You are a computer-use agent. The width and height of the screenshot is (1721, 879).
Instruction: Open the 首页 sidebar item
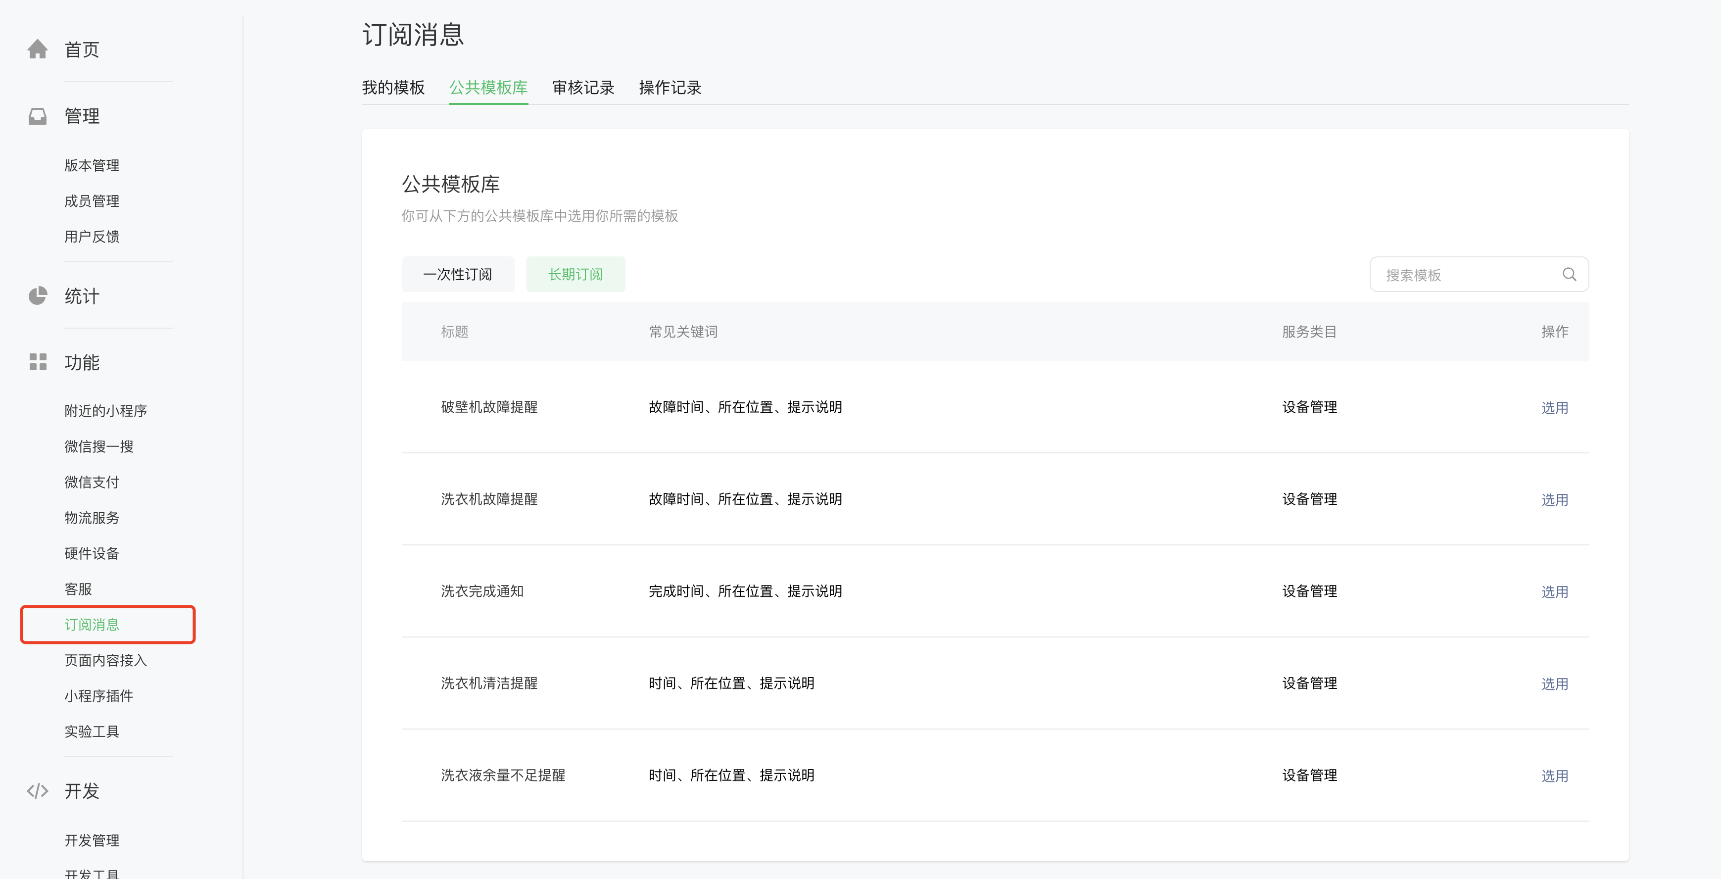click(82, 49)
